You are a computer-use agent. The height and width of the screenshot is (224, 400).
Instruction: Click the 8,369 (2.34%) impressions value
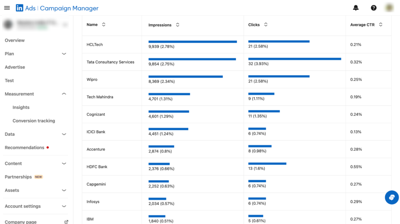point(161,82)
